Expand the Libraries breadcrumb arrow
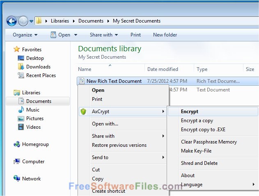The height and width of the screenshot is (196, 259). (x=74, y=21)
